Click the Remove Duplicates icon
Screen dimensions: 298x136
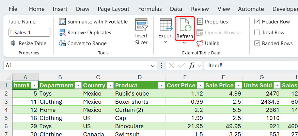62,32
